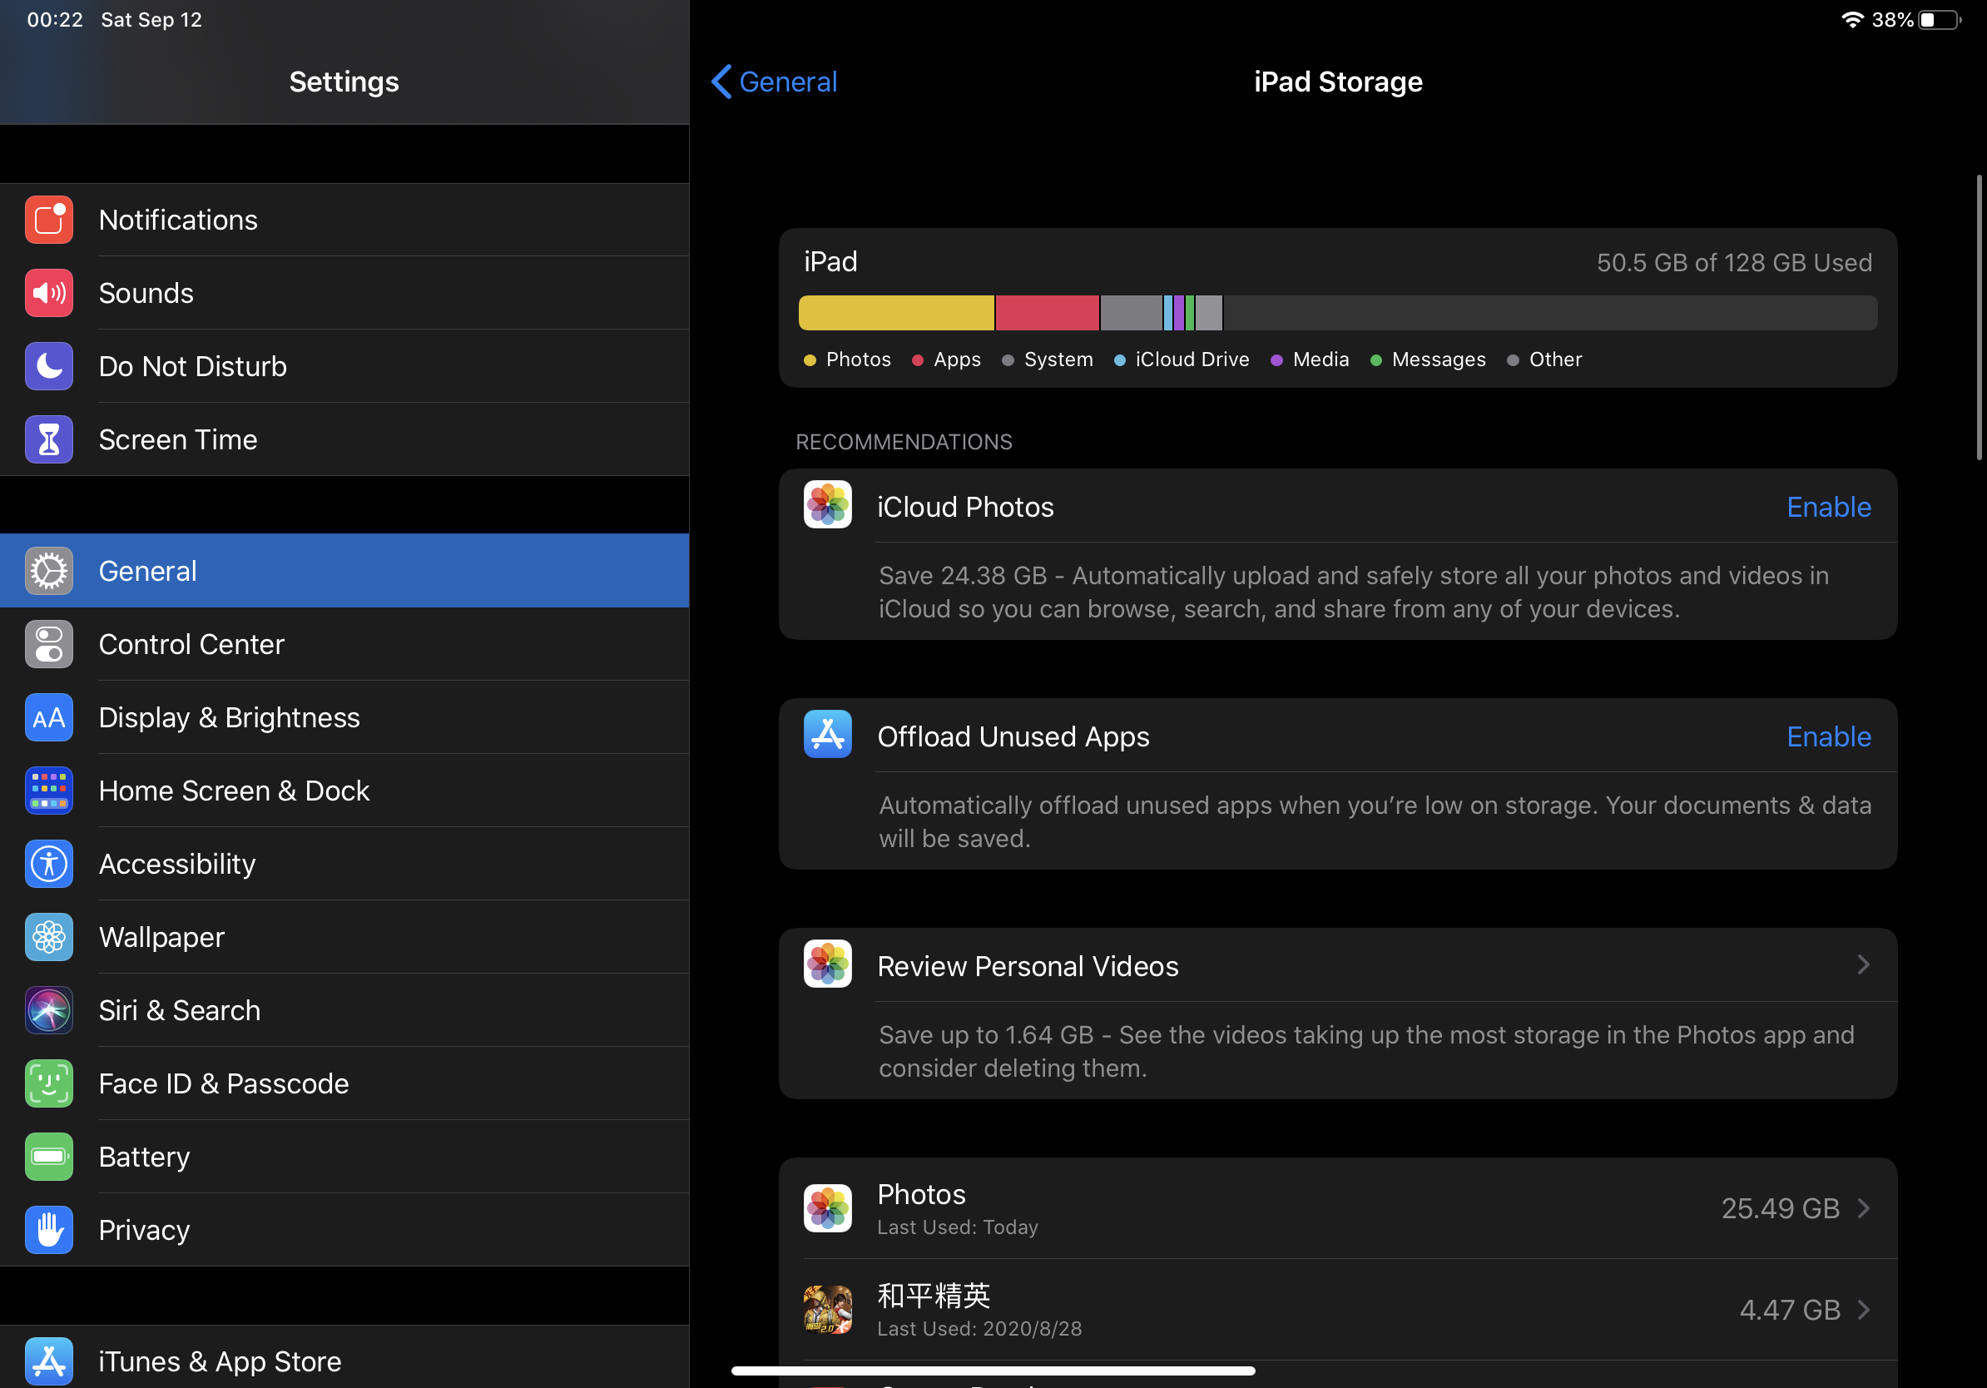Click the storage page scrollbar

[1979, 318]
